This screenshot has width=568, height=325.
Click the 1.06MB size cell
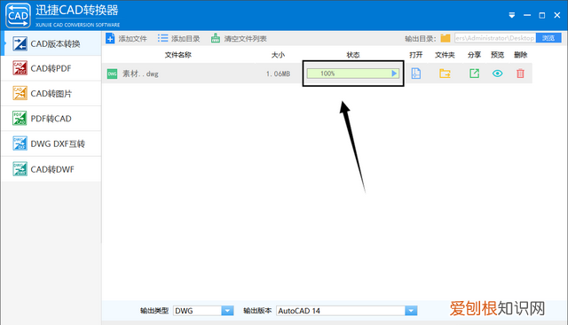278,74
